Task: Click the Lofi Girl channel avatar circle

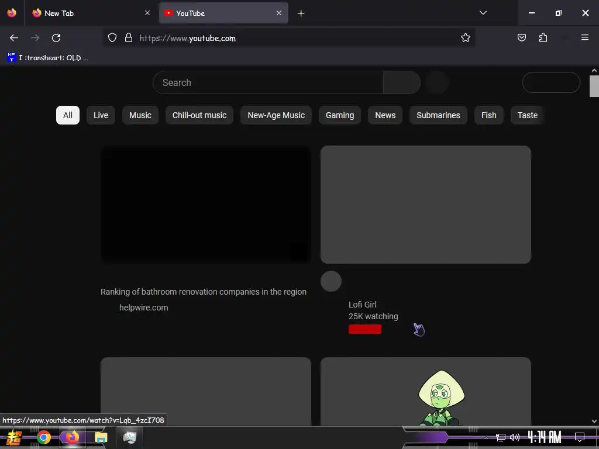Action: coord(331,281)
